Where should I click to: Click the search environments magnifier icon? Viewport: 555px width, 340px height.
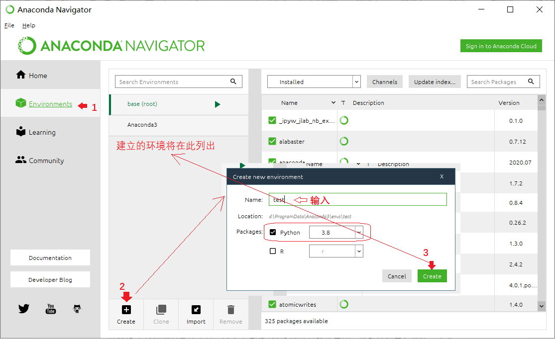[x=233, y=82]
